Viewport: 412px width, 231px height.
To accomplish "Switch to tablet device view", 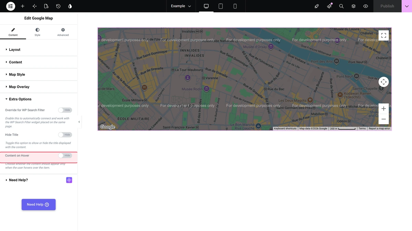I will click(221, 6).
